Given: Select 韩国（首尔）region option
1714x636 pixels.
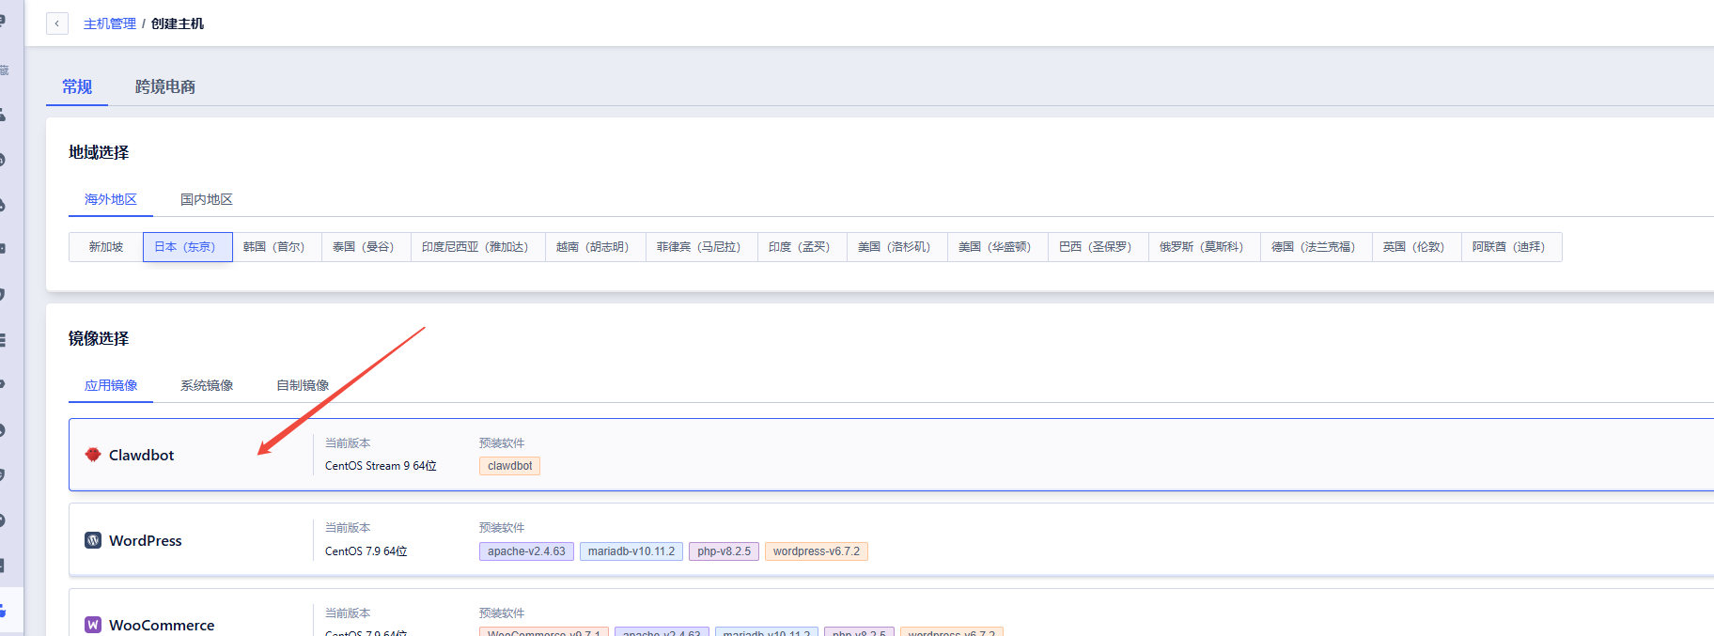Looking at the screenshot, I should tap(276, 247).
